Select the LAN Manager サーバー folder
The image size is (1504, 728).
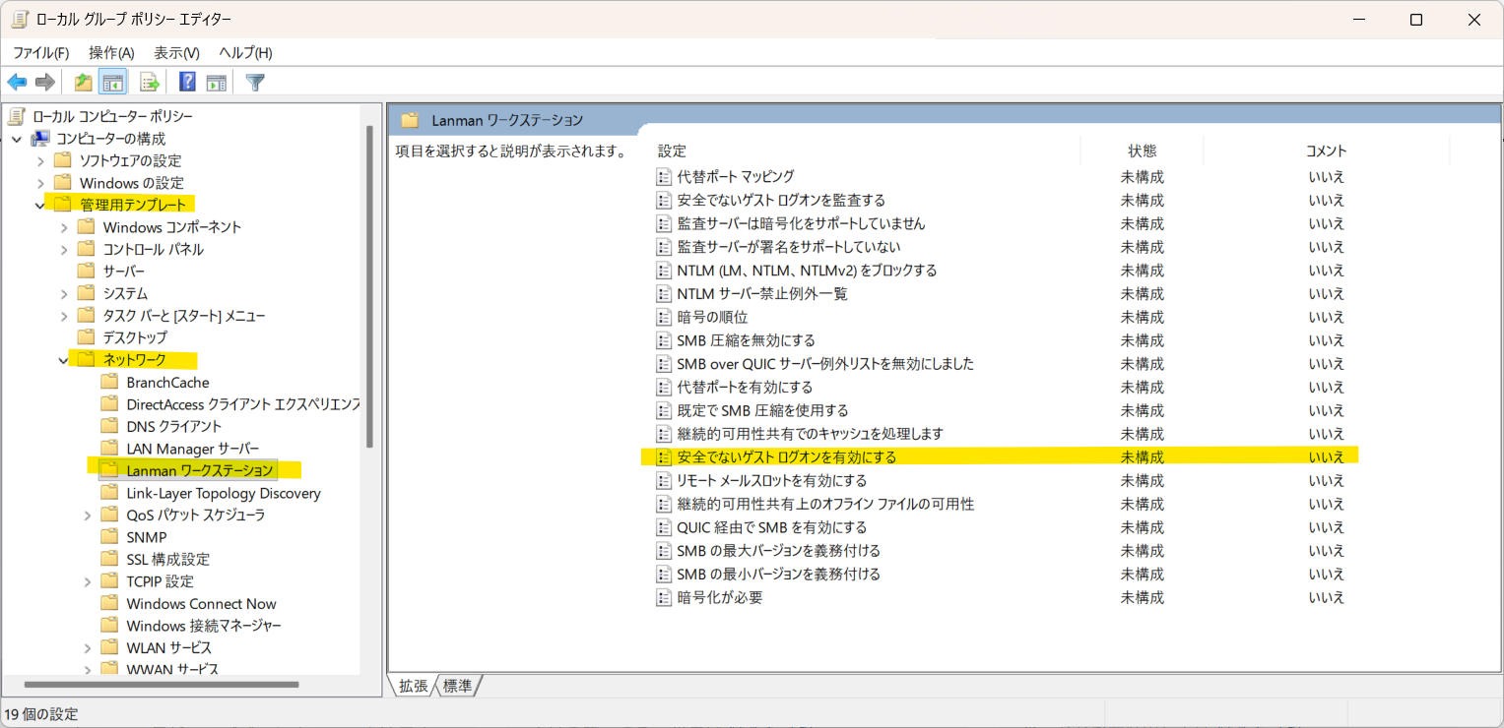[x=192, y=449]
